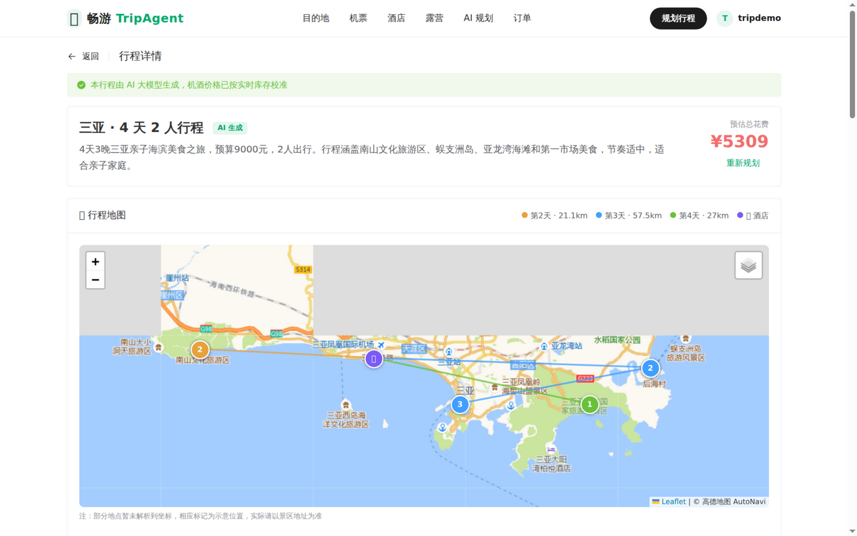Click the AI 生成 badge
The image size is (857, 536).
(x=230, y=128)
